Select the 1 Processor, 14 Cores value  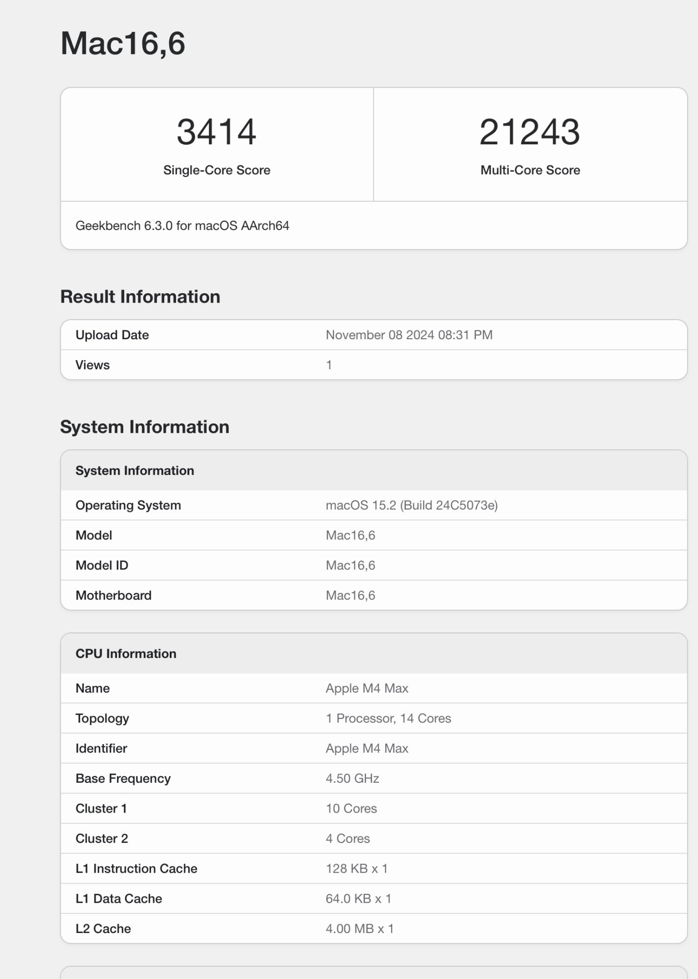[x=388, y=718]
